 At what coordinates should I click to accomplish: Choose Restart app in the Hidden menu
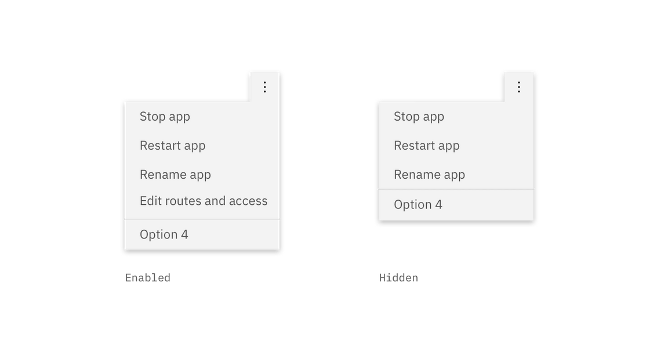coord(456,145)
